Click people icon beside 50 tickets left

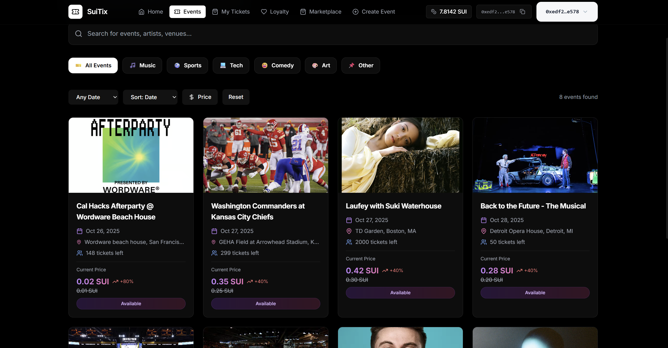[x=483, y=242]
